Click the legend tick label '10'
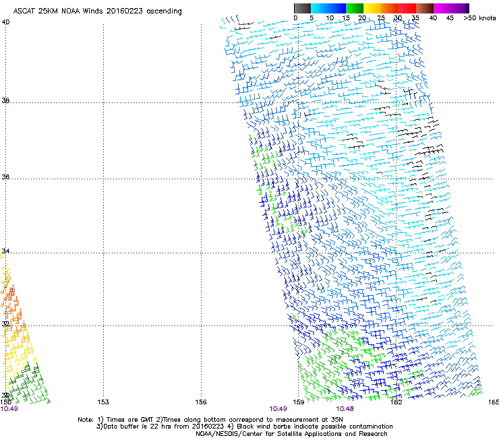The image size is (499, 438). tap(330, 18)
